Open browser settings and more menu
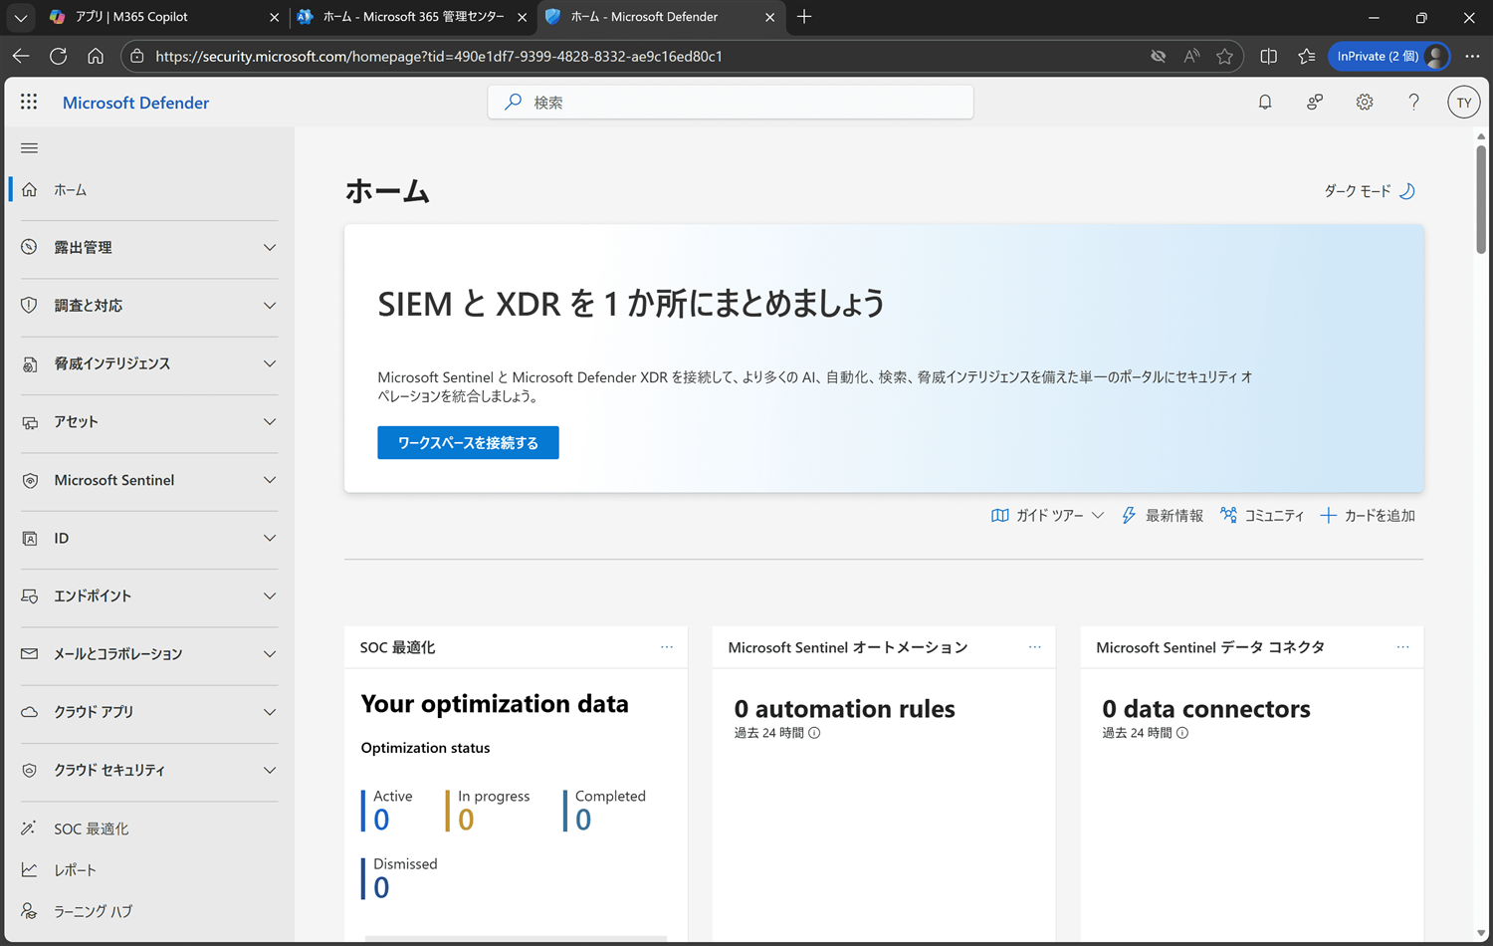This screenshot has height=946, width=1493. (x=1472, y=56)
